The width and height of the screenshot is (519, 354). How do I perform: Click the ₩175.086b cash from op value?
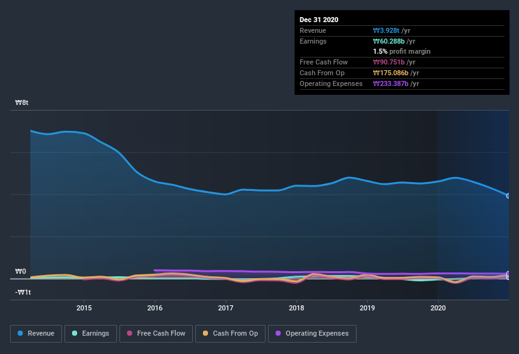[x=391, y=73]
